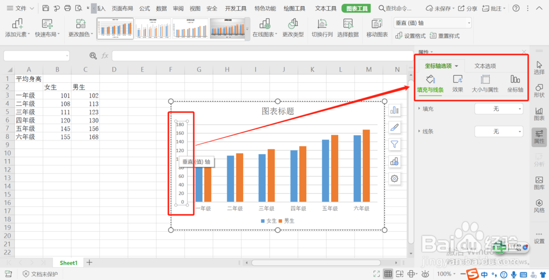This screenshot has width=549, height=280.
Task: Click the Print icon in quick access toolbar
Action: click(x=68, y=8)
